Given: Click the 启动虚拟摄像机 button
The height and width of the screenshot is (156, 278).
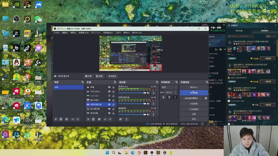Looking at the screenshot, I should [x=191, y=98].
